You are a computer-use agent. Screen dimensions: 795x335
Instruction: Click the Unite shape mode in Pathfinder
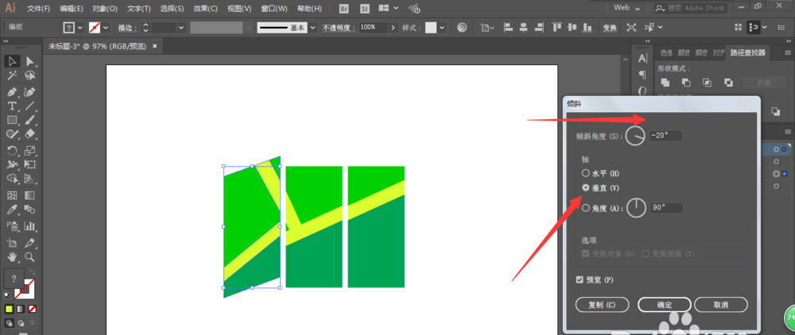click(665, 83)
